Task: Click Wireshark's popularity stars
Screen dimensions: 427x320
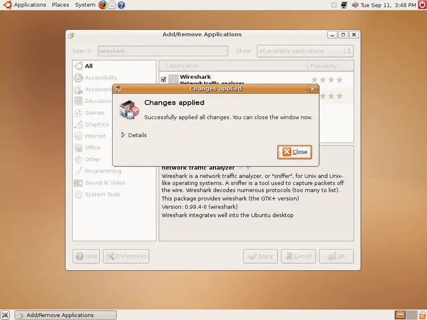Action: (x=327, y=79)
